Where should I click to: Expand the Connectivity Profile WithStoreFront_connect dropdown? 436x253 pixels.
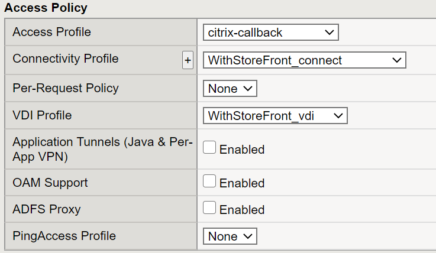303,60
